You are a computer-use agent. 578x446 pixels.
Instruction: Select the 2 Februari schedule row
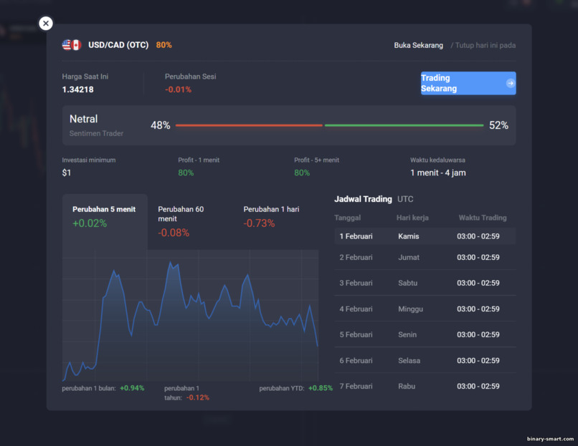click(425, 257)
